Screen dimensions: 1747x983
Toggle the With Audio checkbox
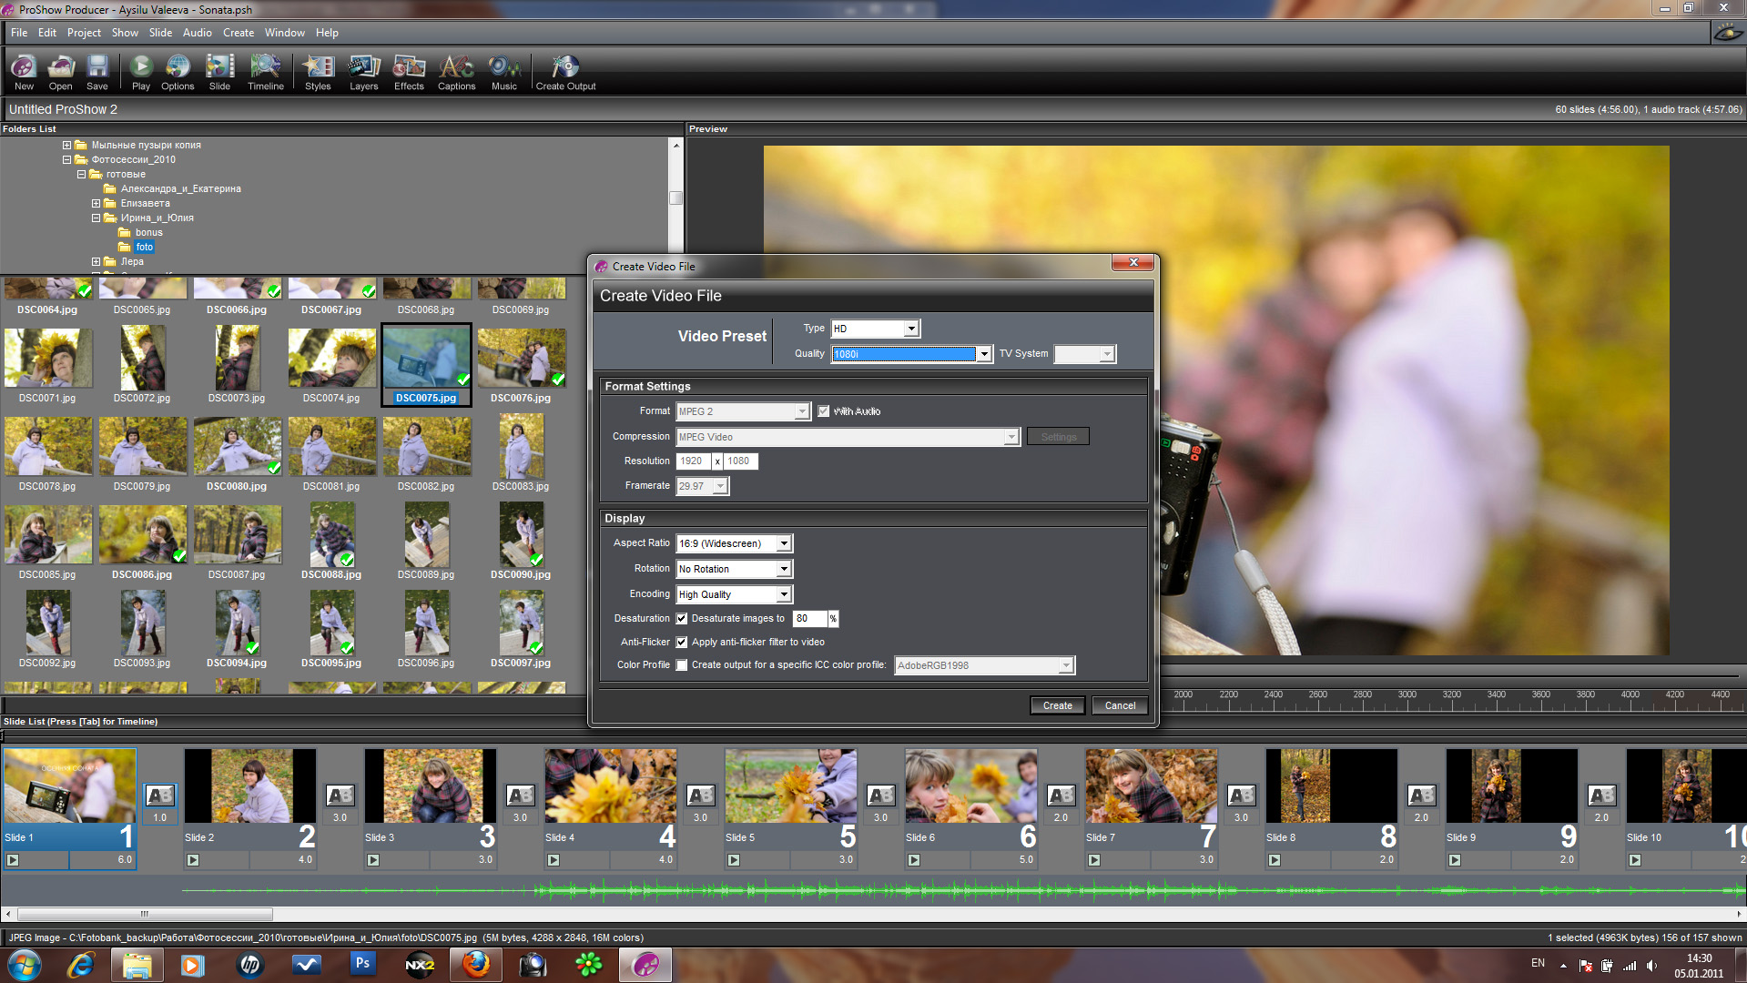click(824, 411)
